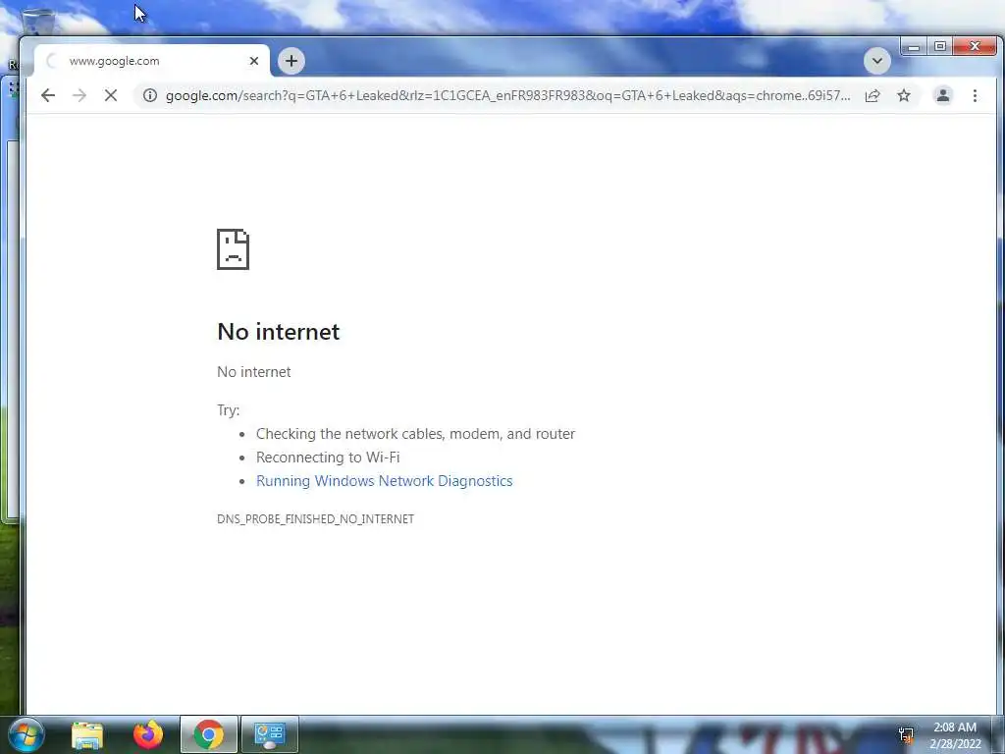This screenshot has width=1005, height=754.
Task: Click 'Reconnecting to Wi-Fi' suggestion text
Action: pyautogui.click(x=328, y=458)
